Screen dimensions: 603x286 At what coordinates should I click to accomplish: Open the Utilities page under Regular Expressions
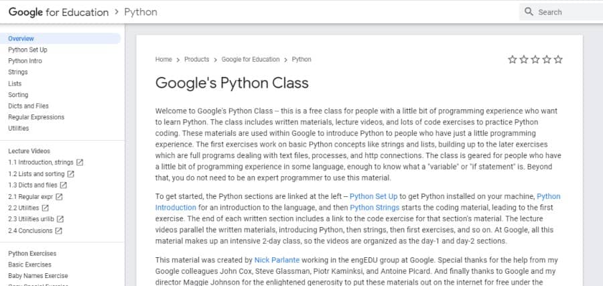tap(19, 128)
